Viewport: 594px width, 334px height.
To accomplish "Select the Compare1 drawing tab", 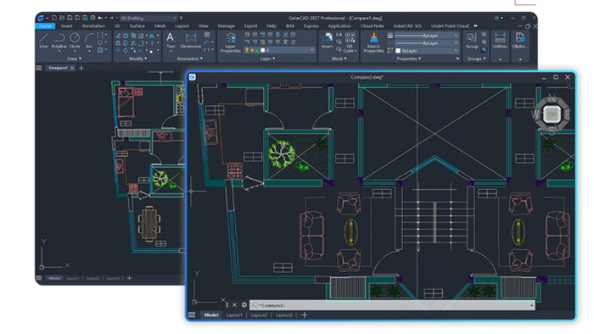I will point(58,68).
